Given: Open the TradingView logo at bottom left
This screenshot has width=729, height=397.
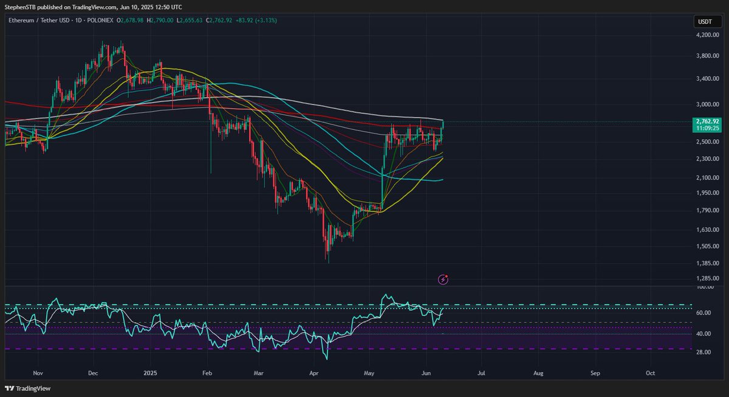Looking at the screenshot, I should click(28, 388).
